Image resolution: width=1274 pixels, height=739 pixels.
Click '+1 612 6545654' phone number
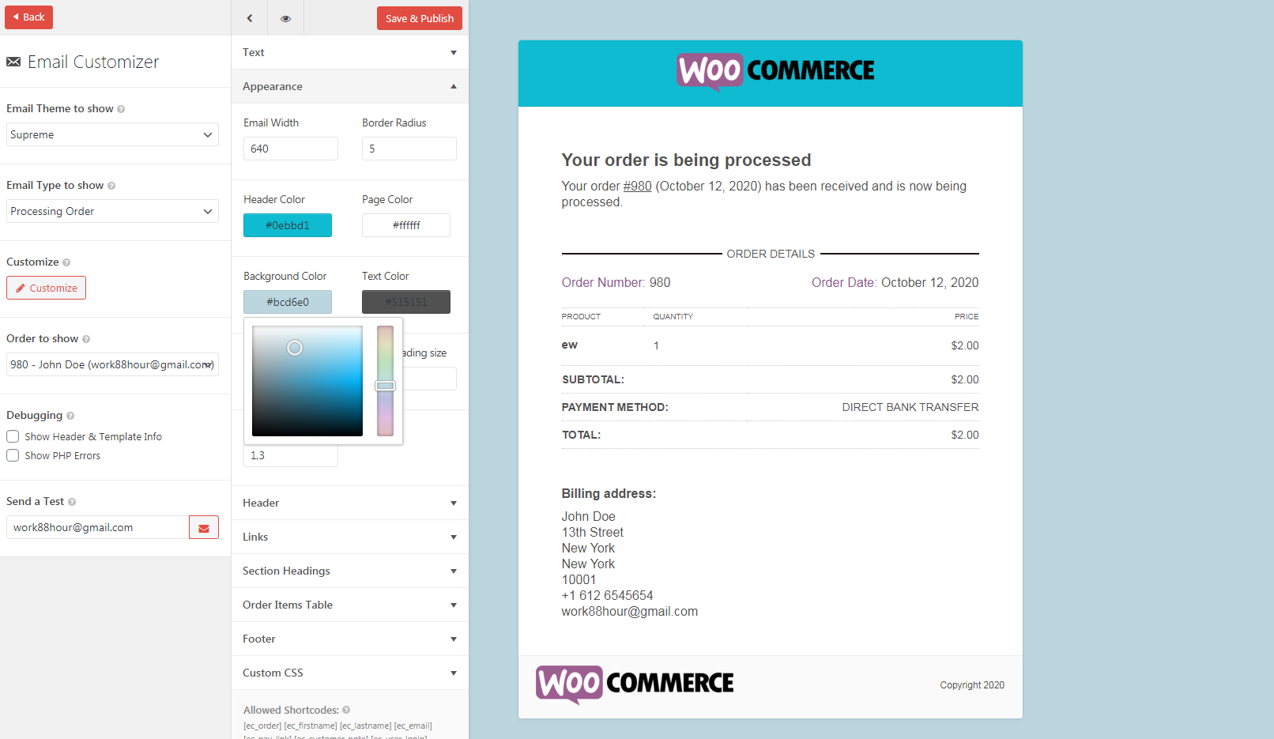pyautogui.click(x=607, y=596)
